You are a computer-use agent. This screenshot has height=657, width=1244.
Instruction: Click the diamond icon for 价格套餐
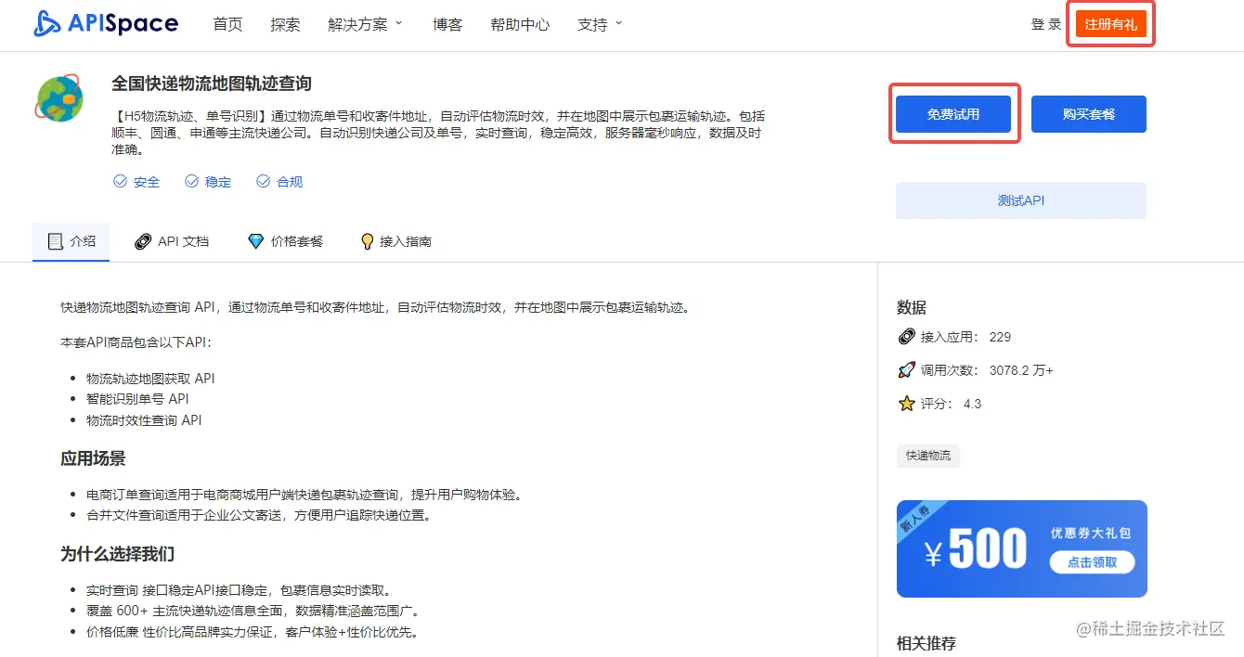tap(256, 241)
